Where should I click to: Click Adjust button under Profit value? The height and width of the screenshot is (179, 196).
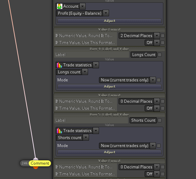click(109, 21)
